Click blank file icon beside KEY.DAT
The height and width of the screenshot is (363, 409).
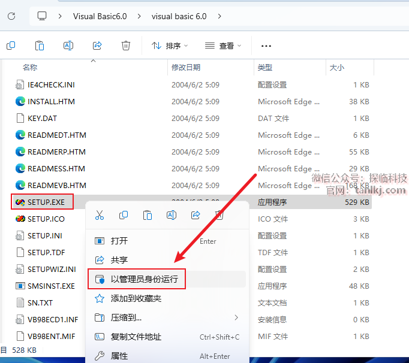(x=20, y=118)
